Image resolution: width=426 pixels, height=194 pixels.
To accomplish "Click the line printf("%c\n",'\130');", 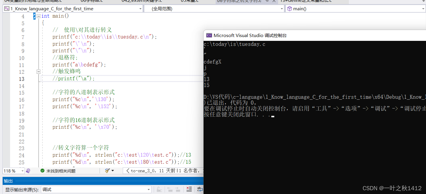I will [x=83, y=99].
